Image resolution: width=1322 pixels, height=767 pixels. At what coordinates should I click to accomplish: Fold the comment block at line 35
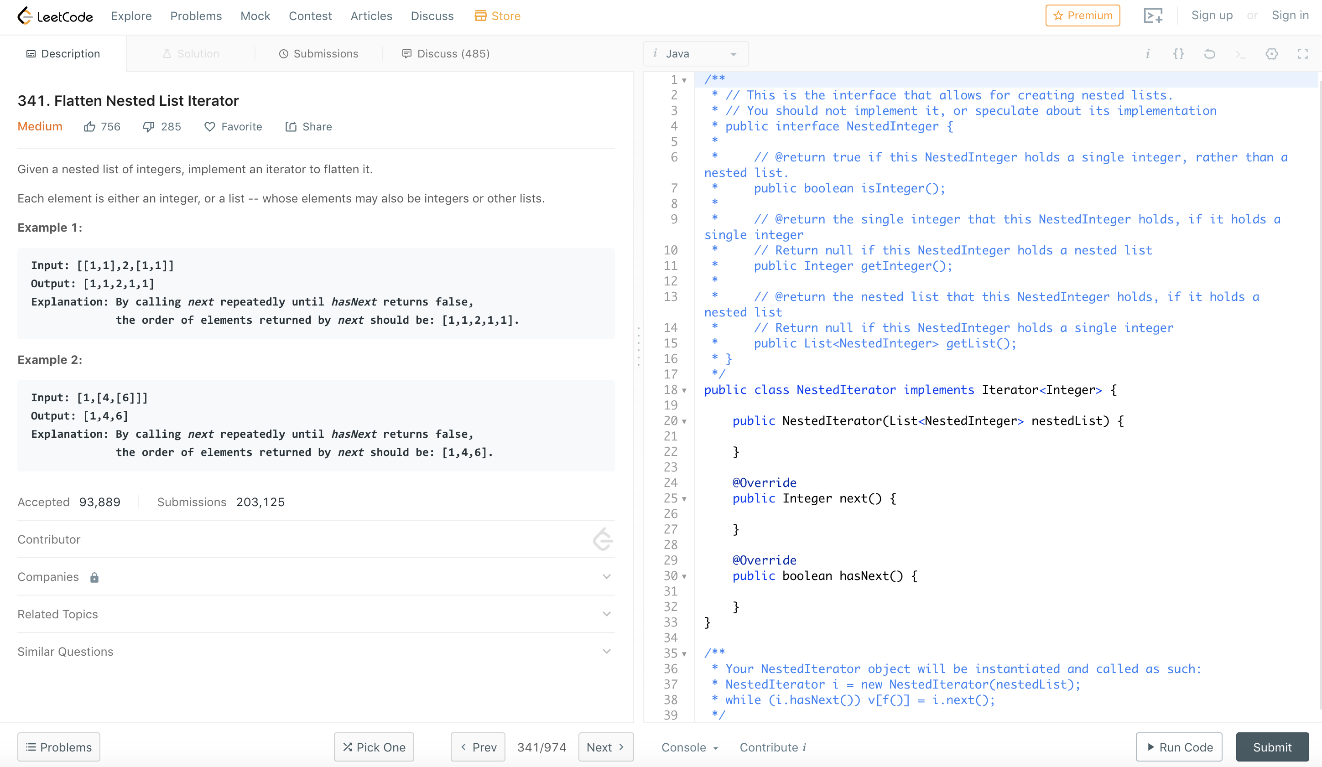pyautogui.click(x=684, y=654)
